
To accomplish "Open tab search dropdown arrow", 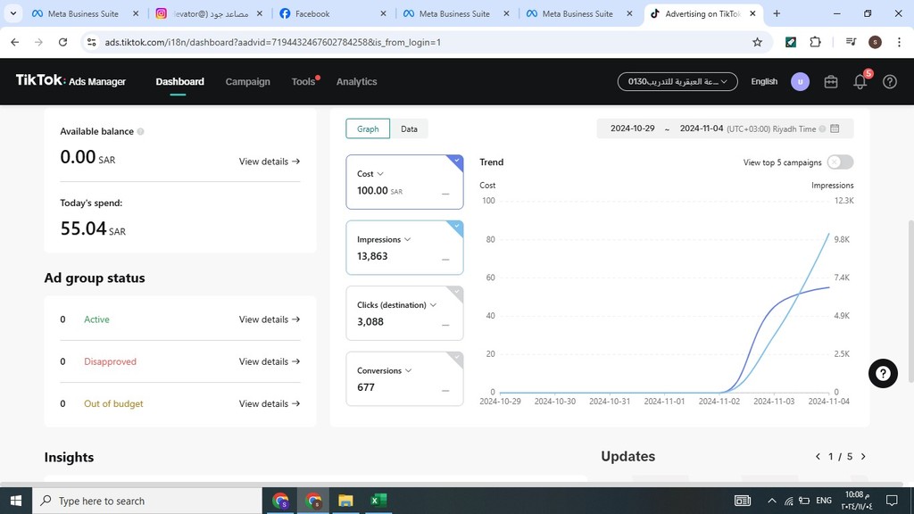I will click(12, 13).
